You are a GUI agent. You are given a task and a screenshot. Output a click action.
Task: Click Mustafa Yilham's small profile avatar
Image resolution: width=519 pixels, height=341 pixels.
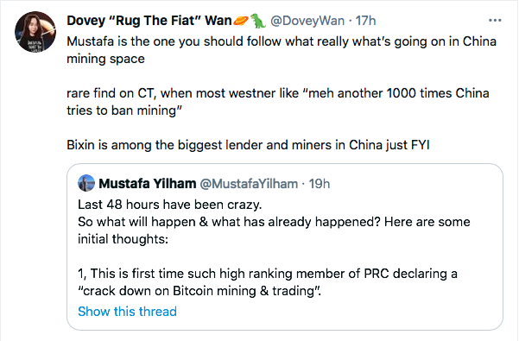[86, 183]
